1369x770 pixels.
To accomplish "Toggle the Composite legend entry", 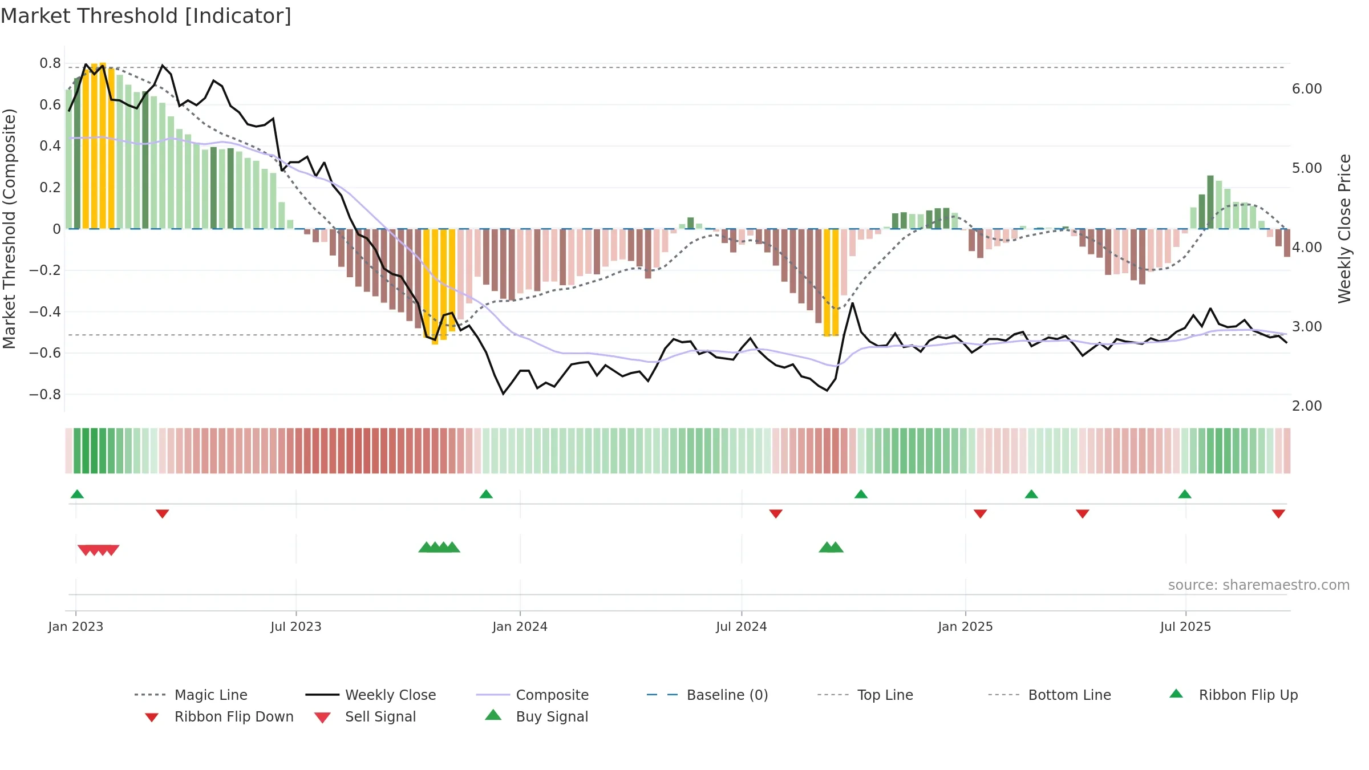I will coord(532,695).
